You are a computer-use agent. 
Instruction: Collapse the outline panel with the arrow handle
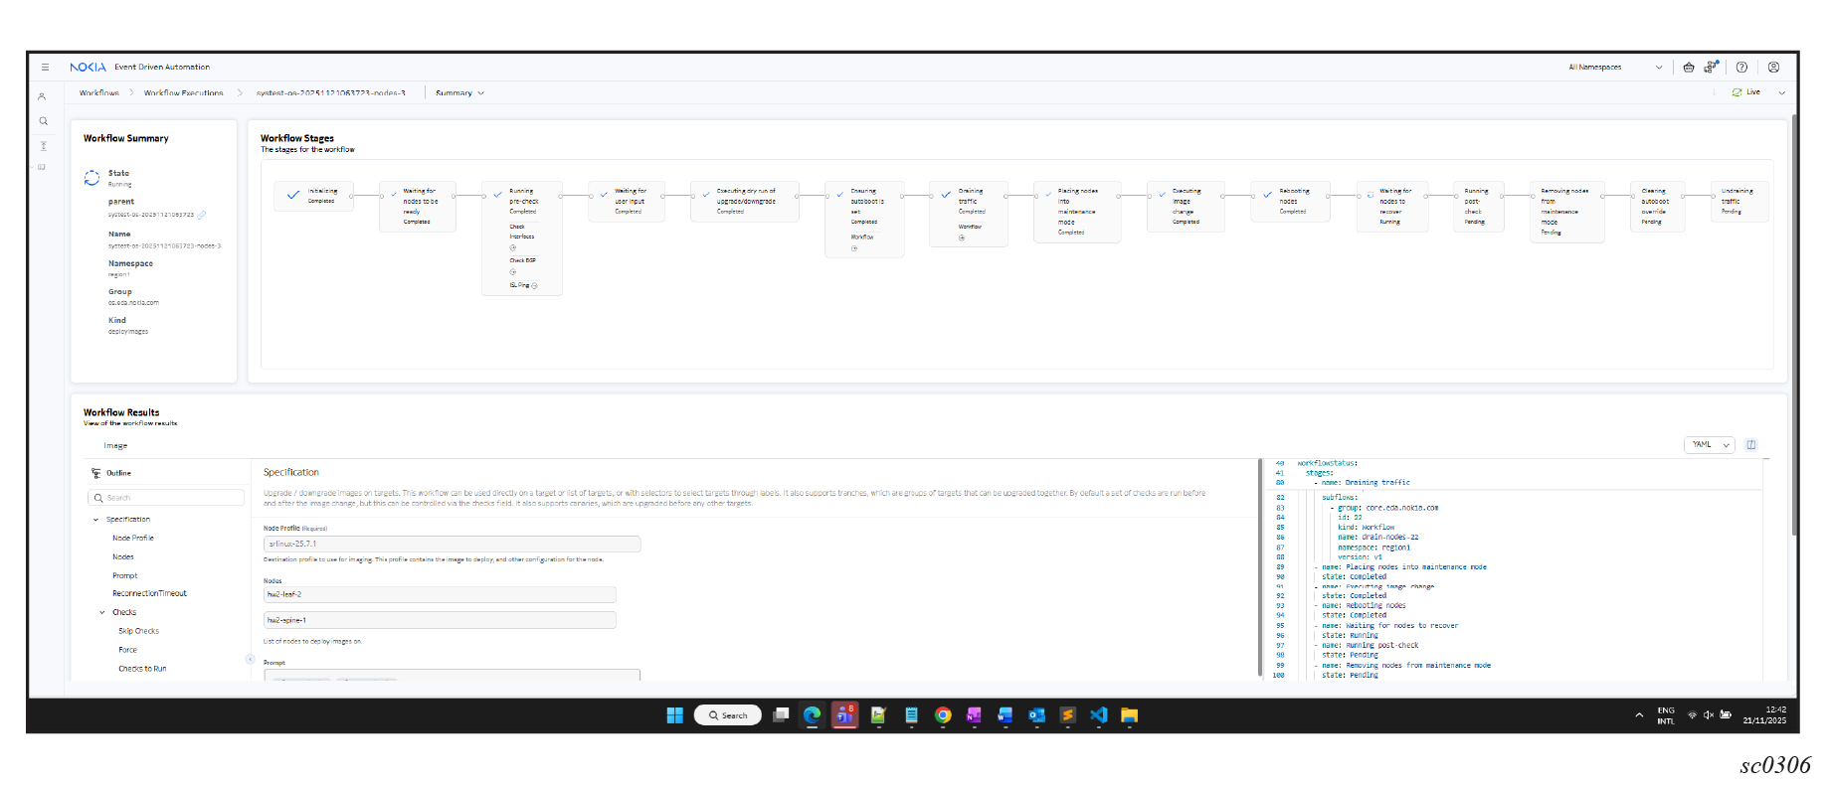[250, 659]
